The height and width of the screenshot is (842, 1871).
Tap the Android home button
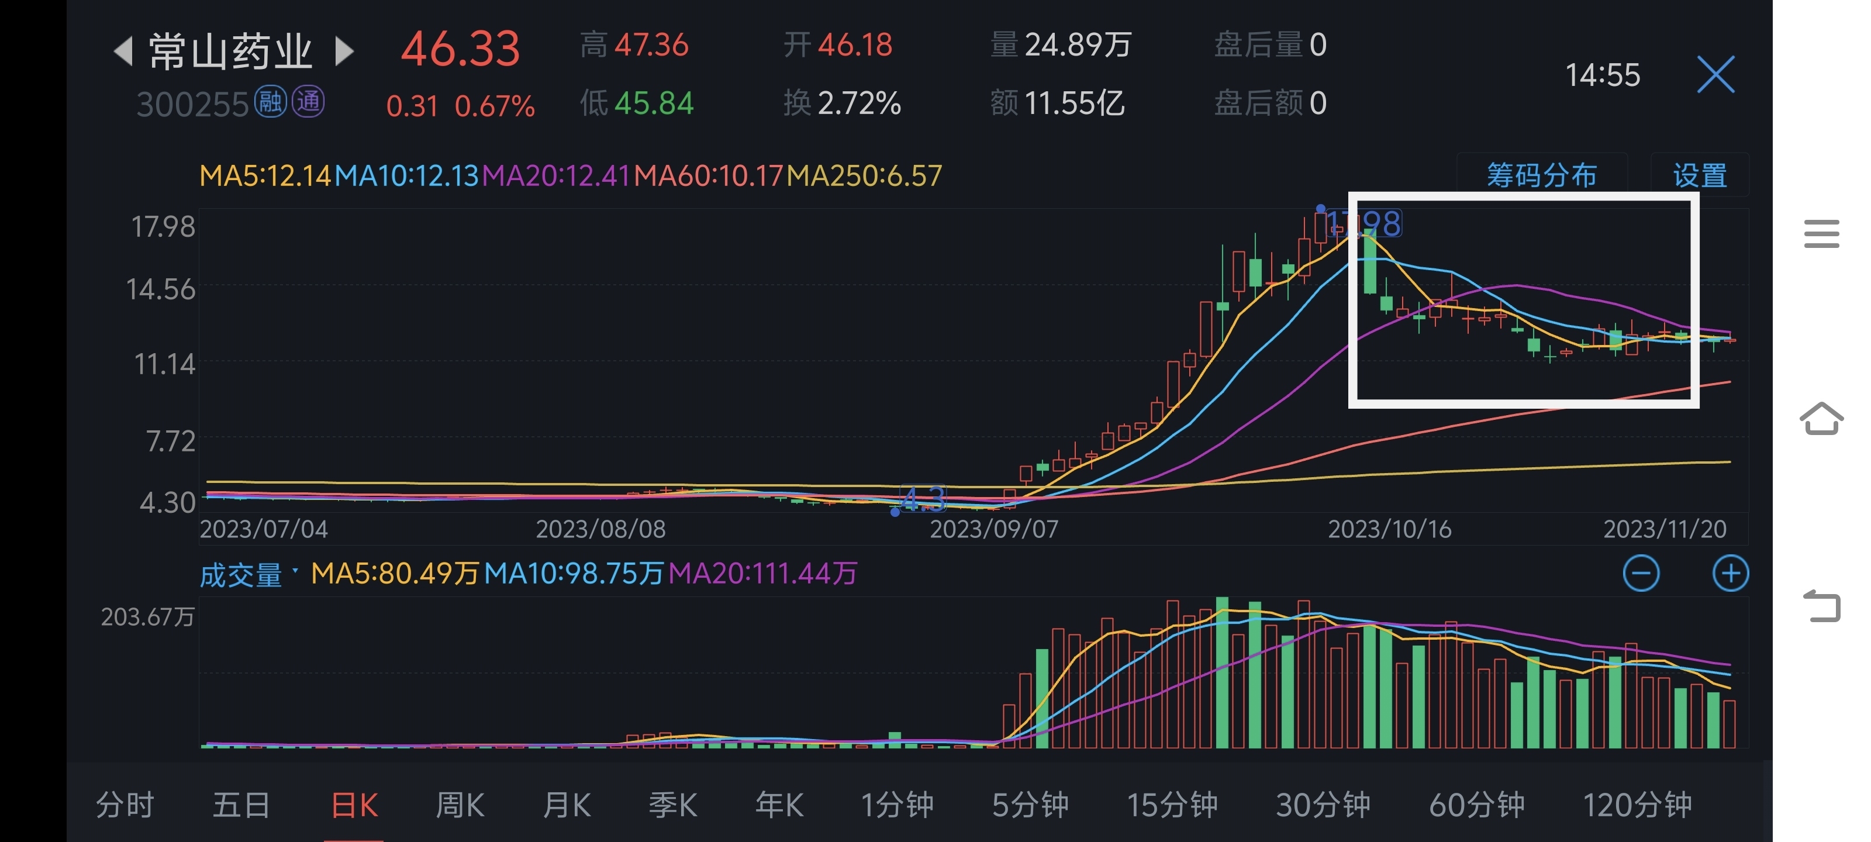[x=1822, y=419]
